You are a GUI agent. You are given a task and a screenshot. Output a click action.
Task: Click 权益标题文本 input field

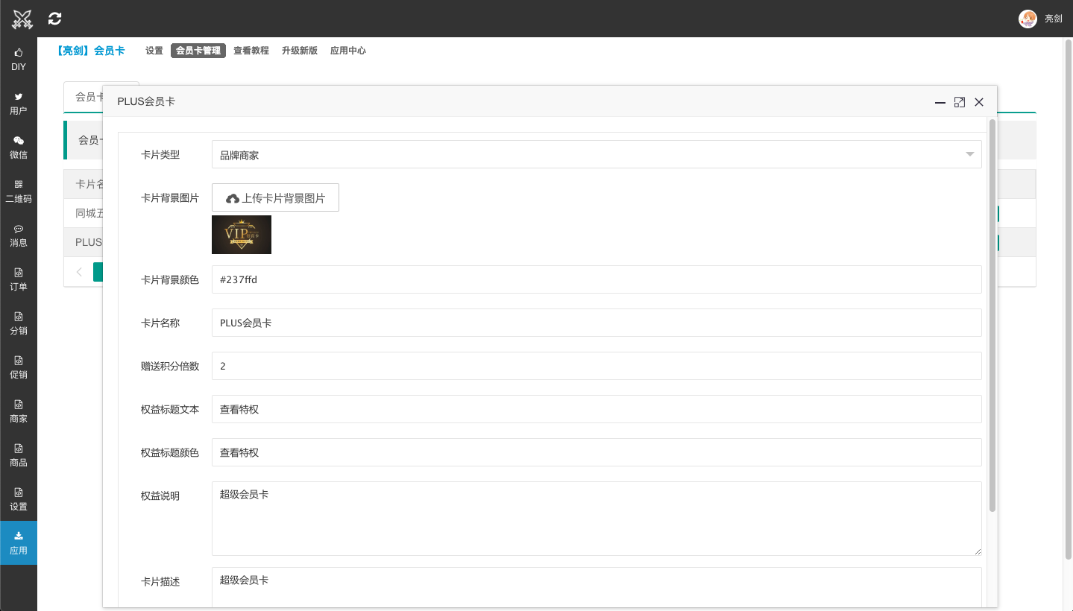(597, 409)
